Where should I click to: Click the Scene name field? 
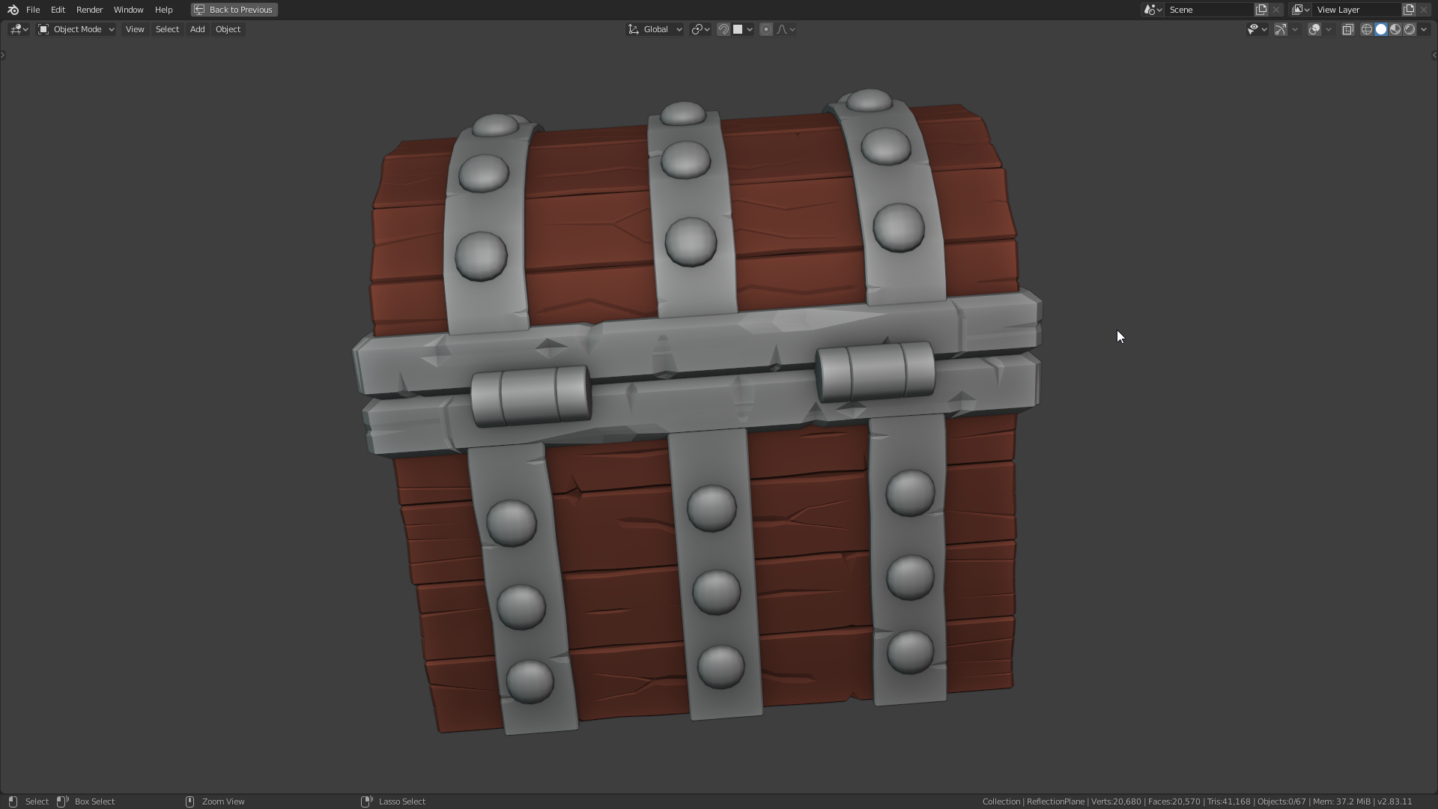(x=1207, y=10)
